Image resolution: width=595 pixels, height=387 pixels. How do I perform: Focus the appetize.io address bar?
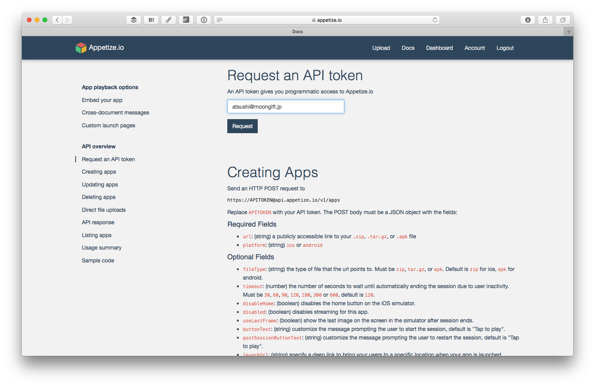tap(327, 20)
